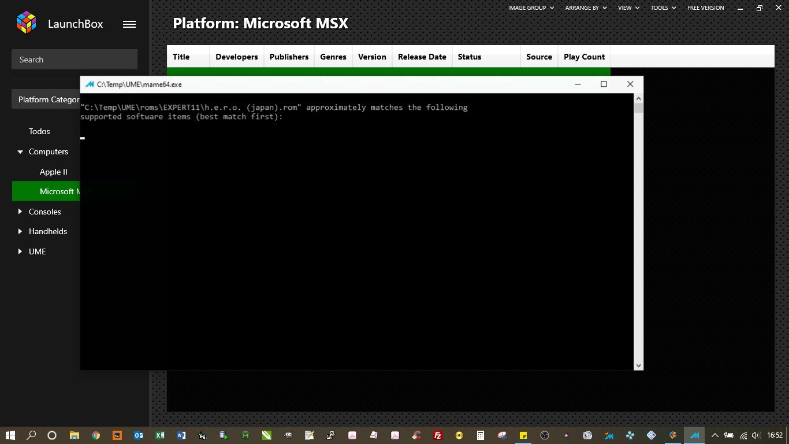Image resolution: width=789 pixels, height=444 pixels.
Task: Expand the Consoles tree arrow
Action: pyautogui.click(x=21, y=212)
